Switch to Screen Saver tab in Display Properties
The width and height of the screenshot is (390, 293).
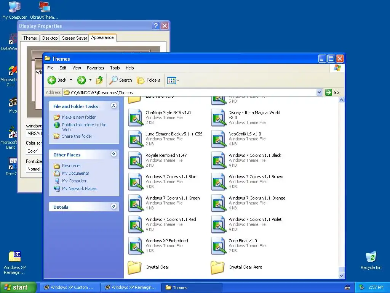(x=74, y=38)
